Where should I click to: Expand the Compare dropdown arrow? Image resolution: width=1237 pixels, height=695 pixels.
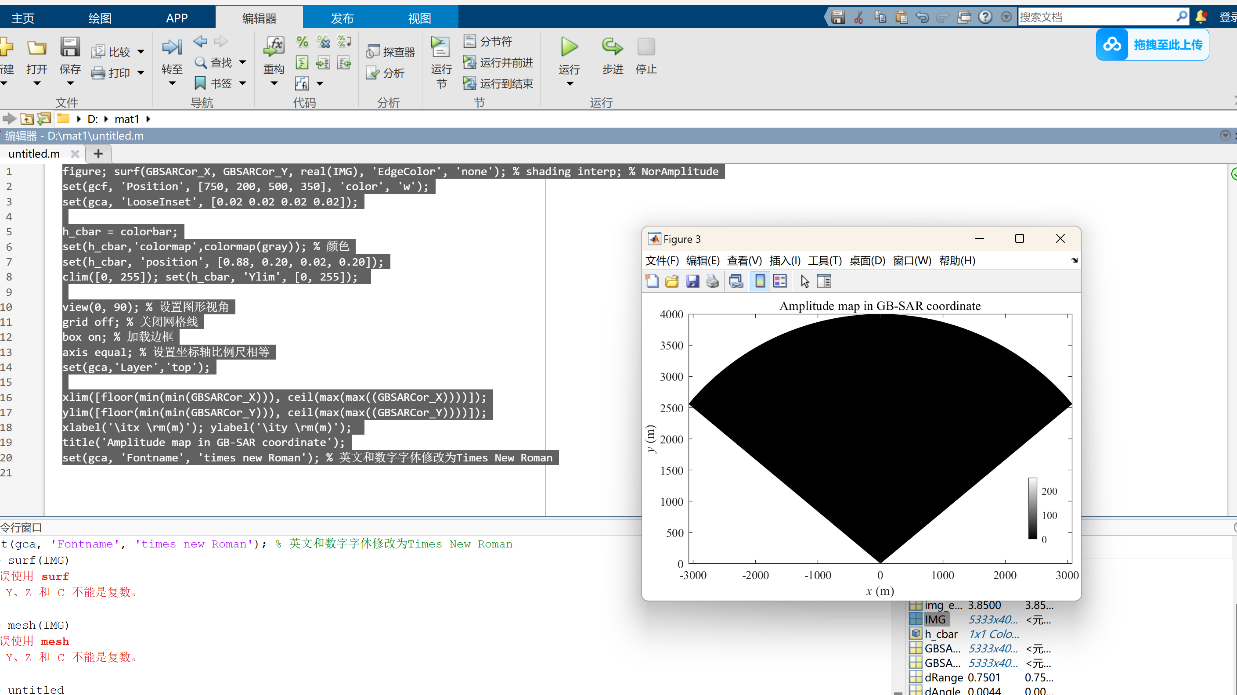tap(141, 52)
